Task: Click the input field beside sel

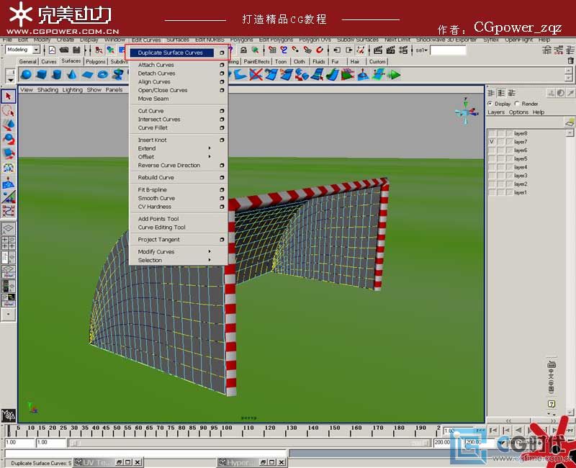Action: point(448,50)
